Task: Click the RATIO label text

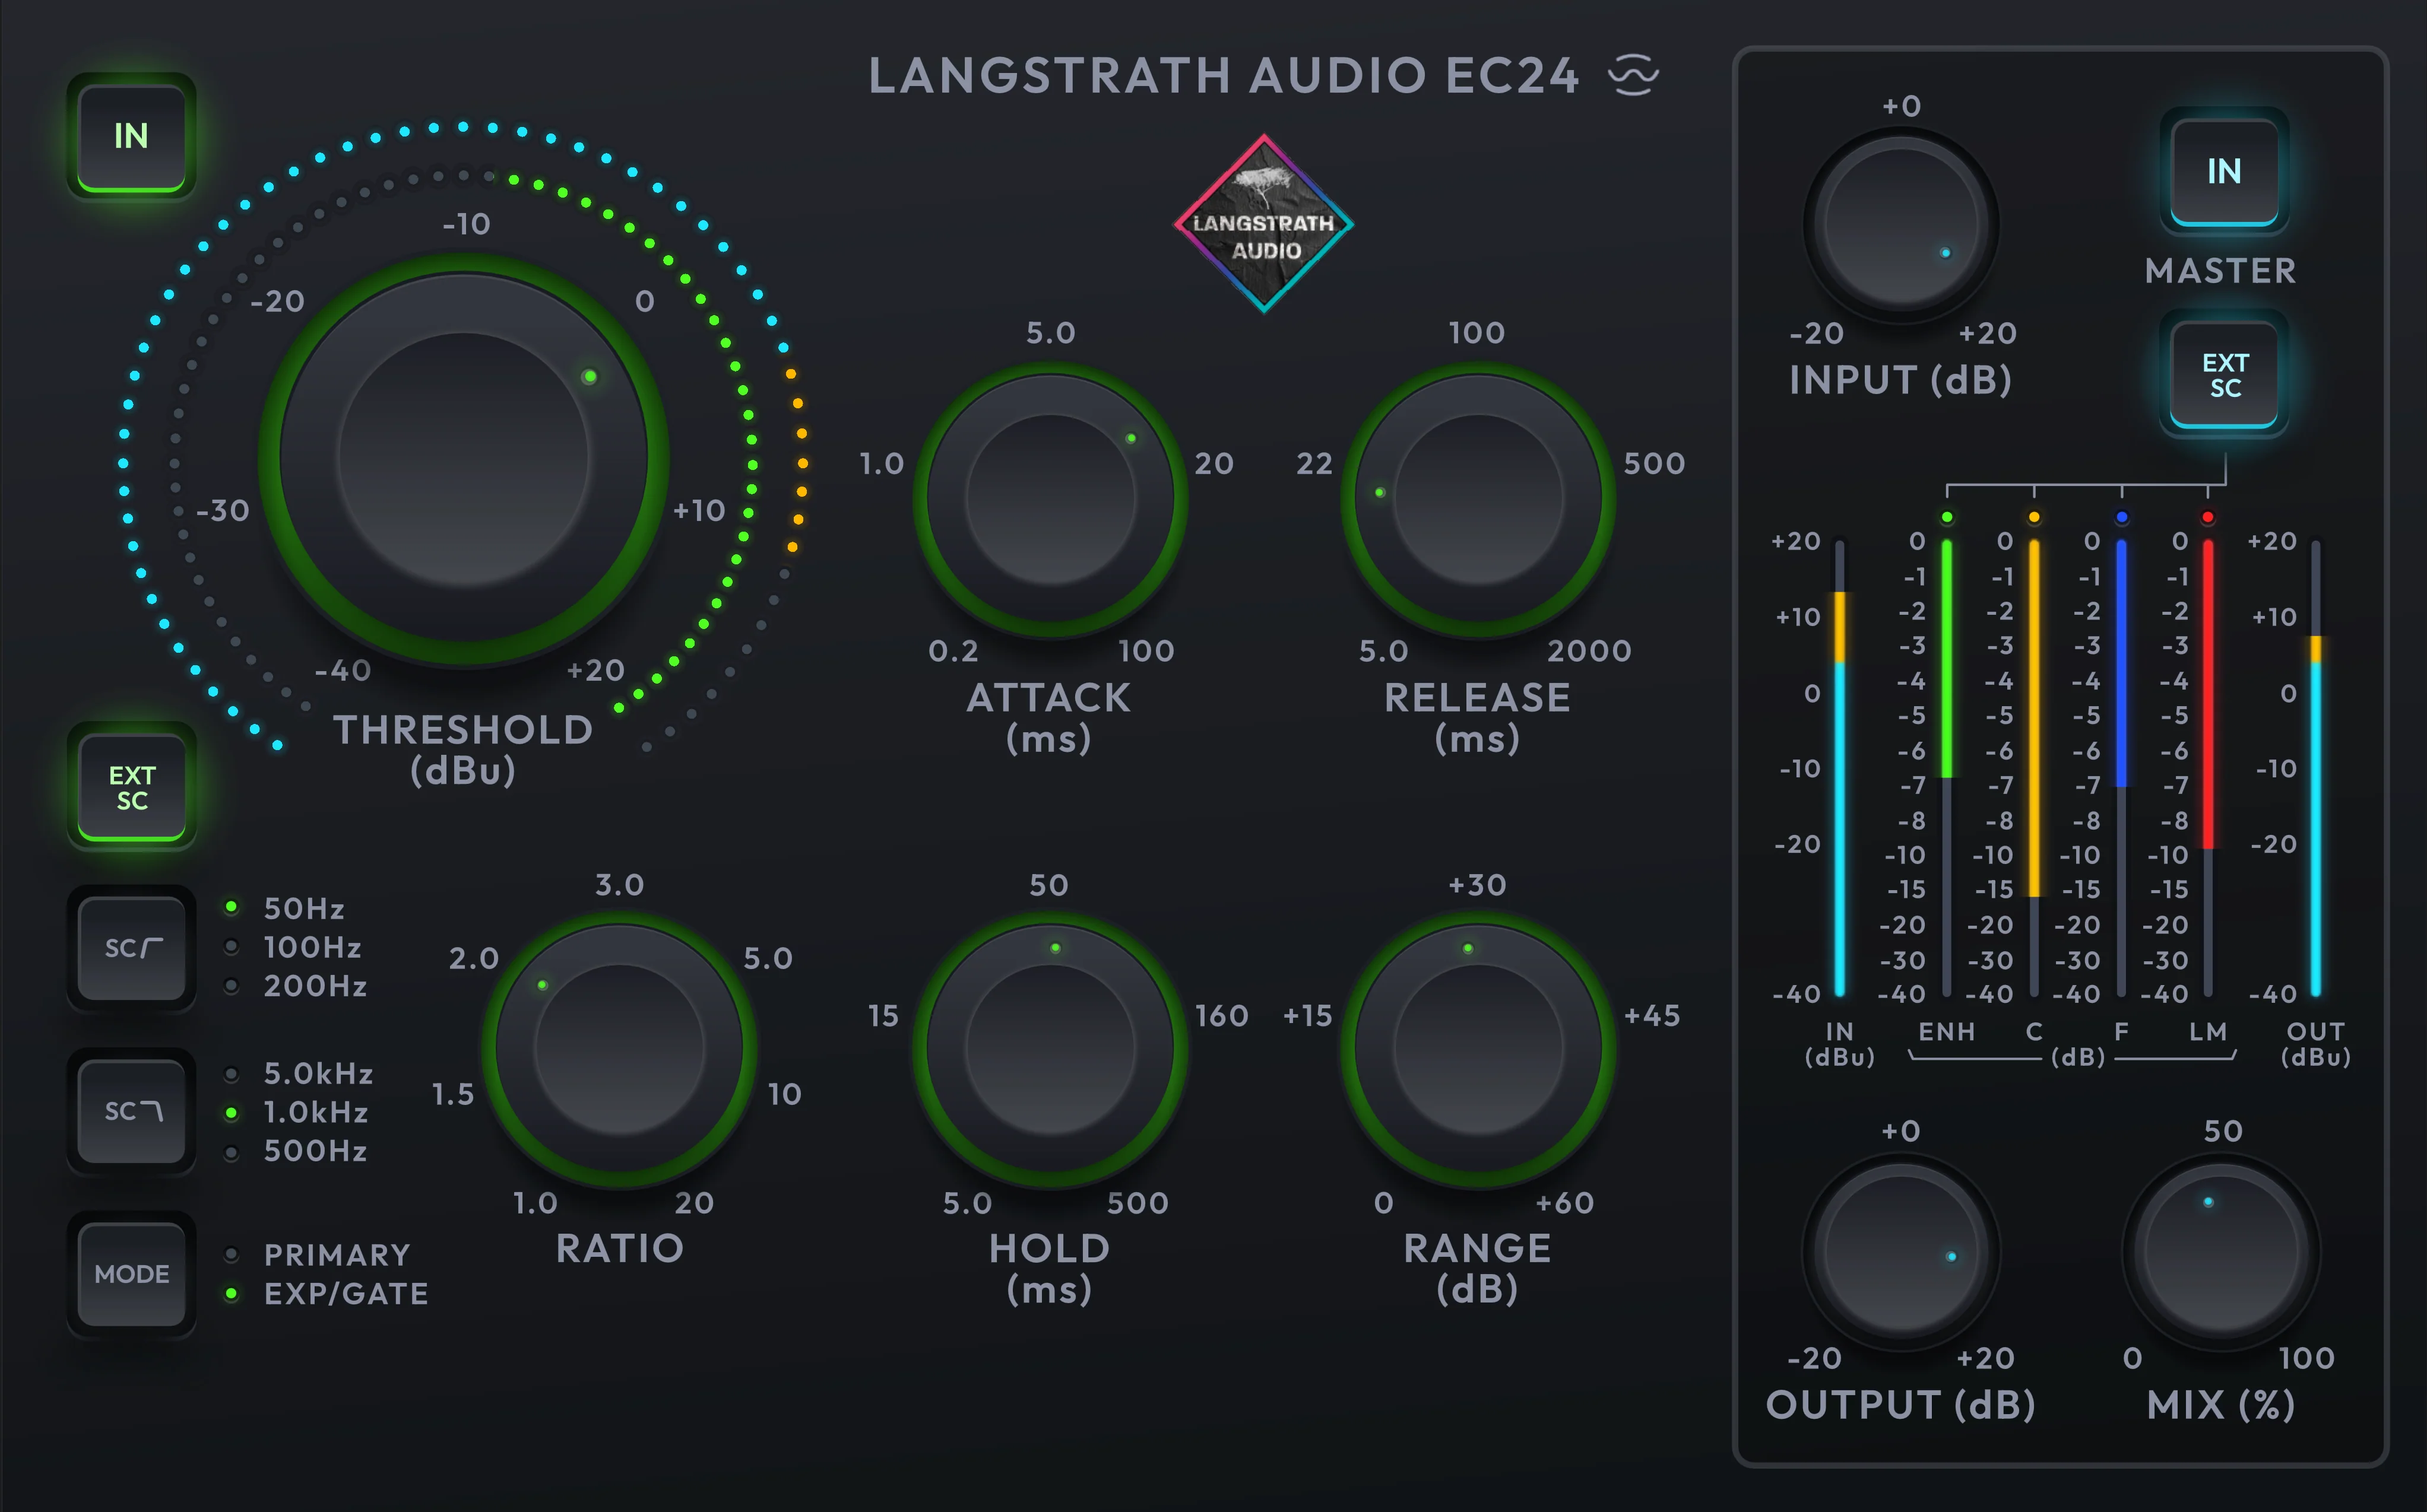Action: click(619, 1248)
